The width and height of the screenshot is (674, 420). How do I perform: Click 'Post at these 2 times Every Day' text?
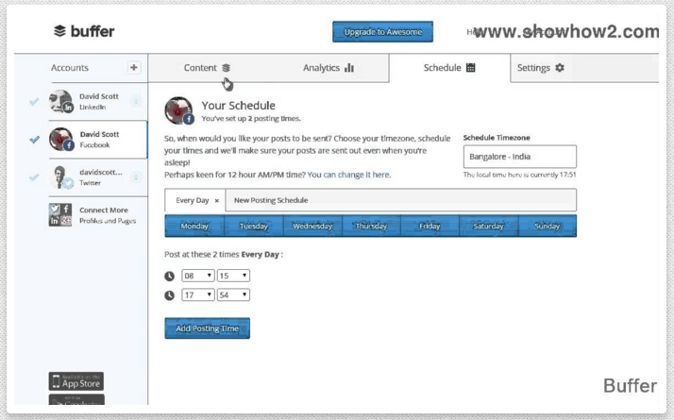pos(224,255)
